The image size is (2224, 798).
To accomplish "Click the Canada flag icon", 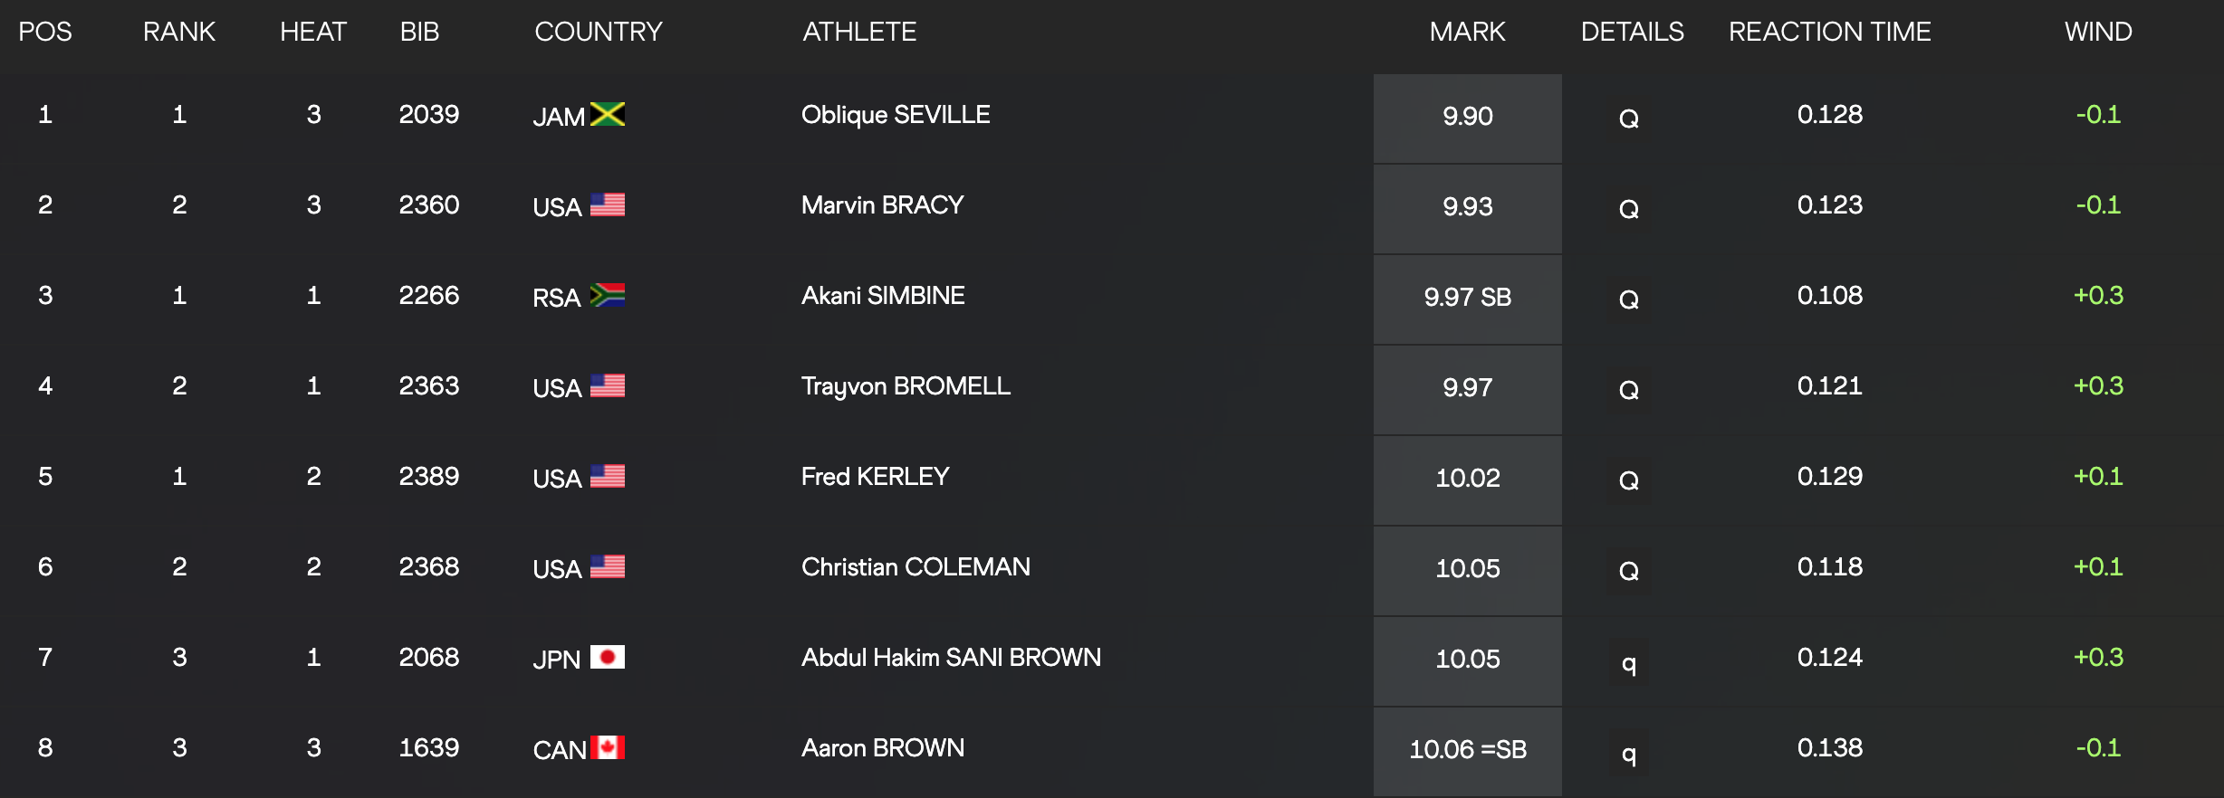I will point(608,747).
